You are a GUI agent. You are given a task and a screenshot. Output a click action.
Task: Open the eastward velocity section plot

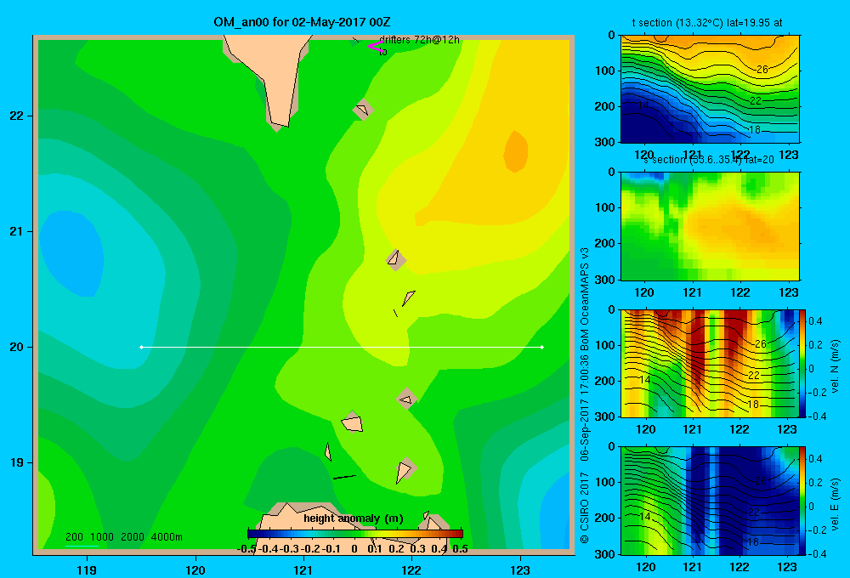tap(710, 501)
